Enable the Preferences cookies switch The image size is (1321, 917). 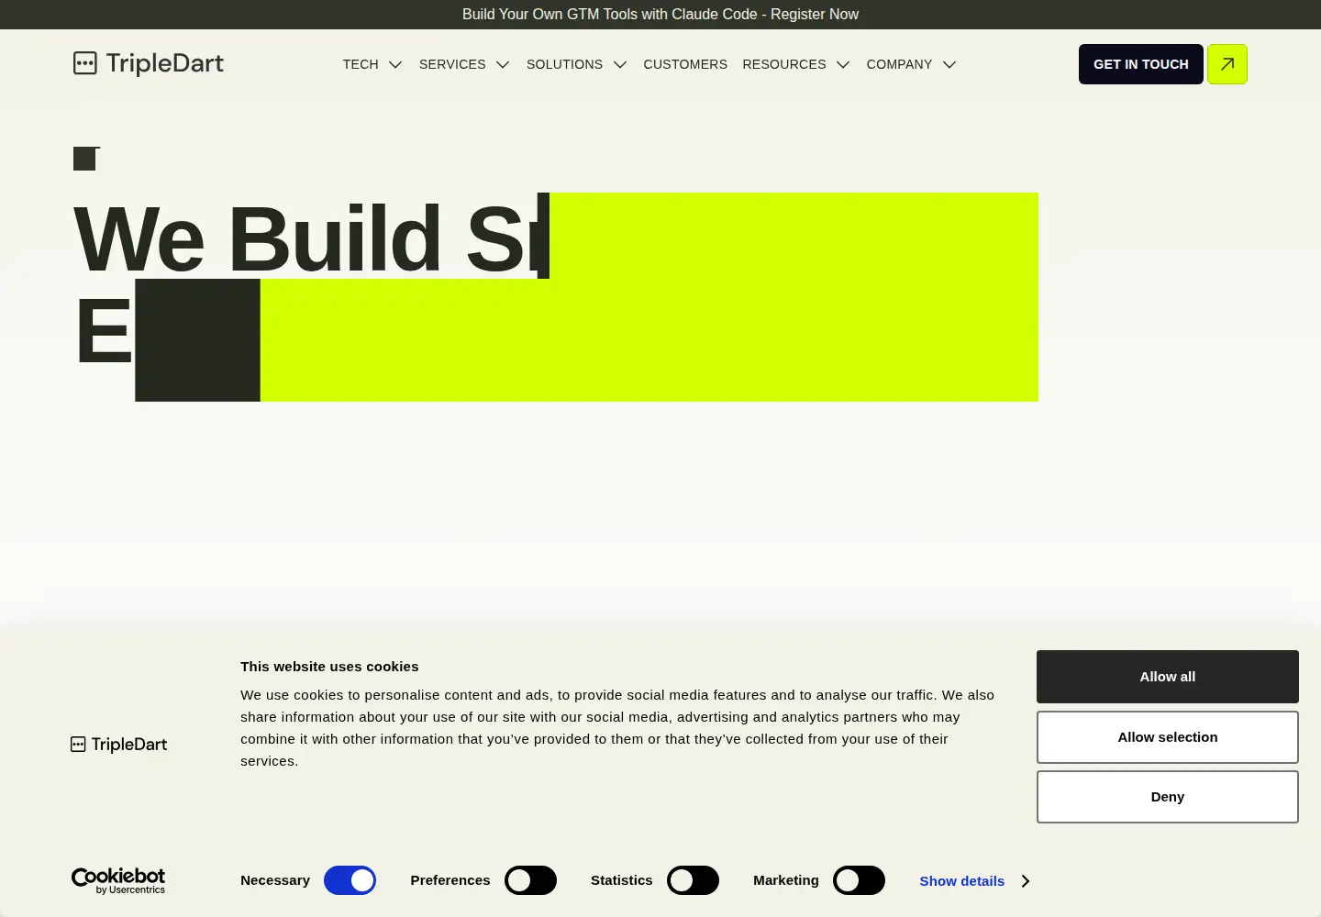(530, 880)
